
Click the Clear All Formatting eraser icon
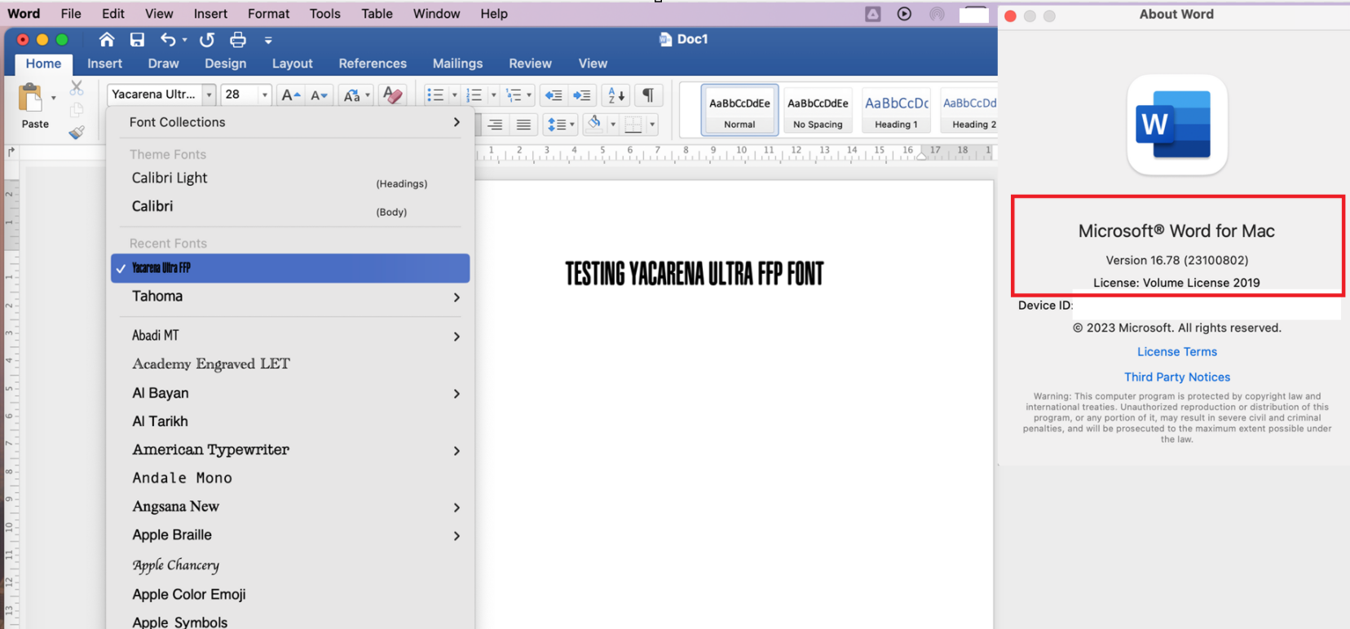[x=392, y=95]
